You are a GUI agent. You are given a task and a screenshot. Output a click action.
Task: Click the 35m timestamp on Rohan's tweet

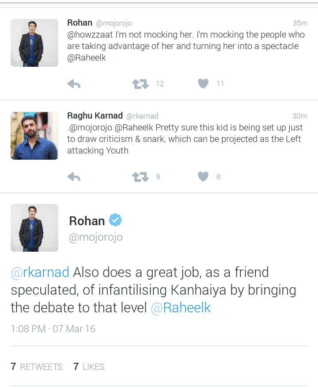click(299, 23)
